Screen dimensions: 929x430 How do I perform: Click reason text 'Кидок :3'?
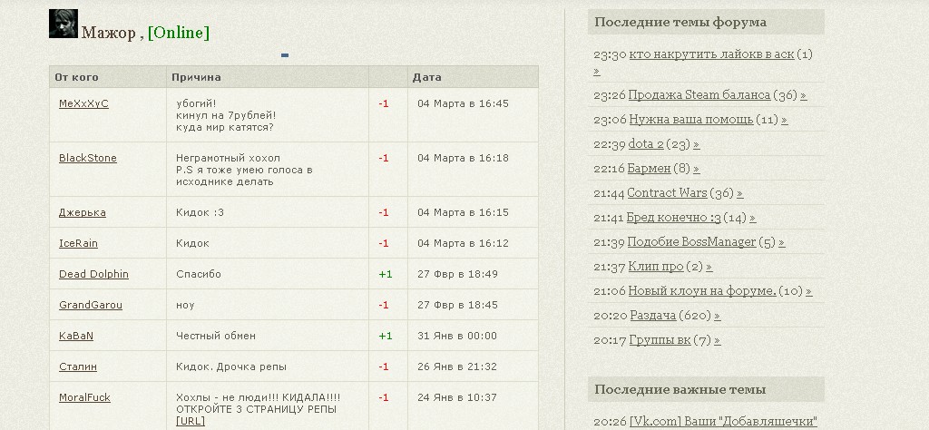coord(200,212)
